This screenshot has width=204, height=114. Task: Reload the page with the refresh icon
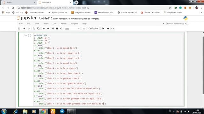pos(13,8)
